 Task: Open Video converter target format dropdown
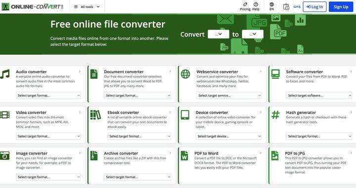[48, 136]
